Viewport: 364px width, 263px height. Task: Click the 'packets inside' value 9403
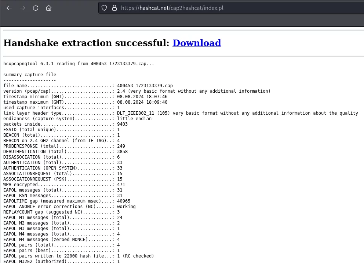click(122, 124)
